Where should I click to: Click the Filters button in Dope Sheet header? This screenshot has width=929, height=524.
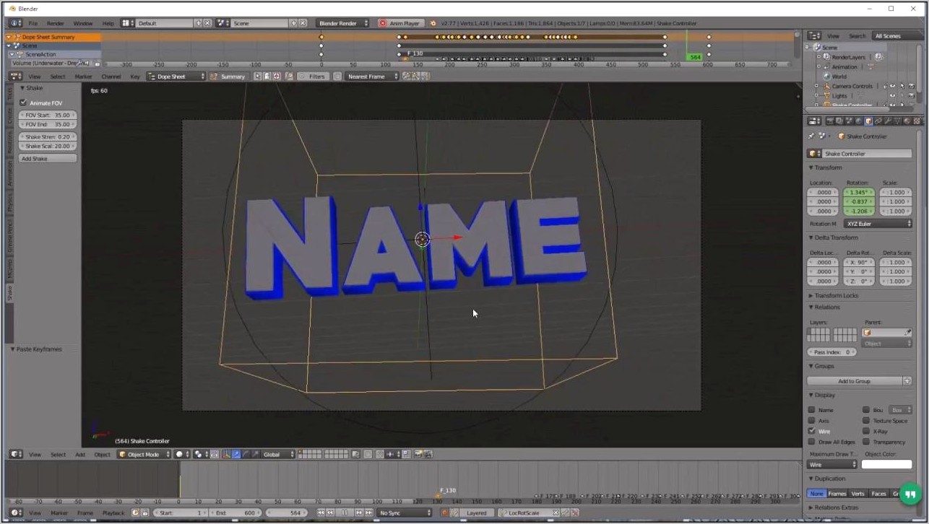(313, 76)
